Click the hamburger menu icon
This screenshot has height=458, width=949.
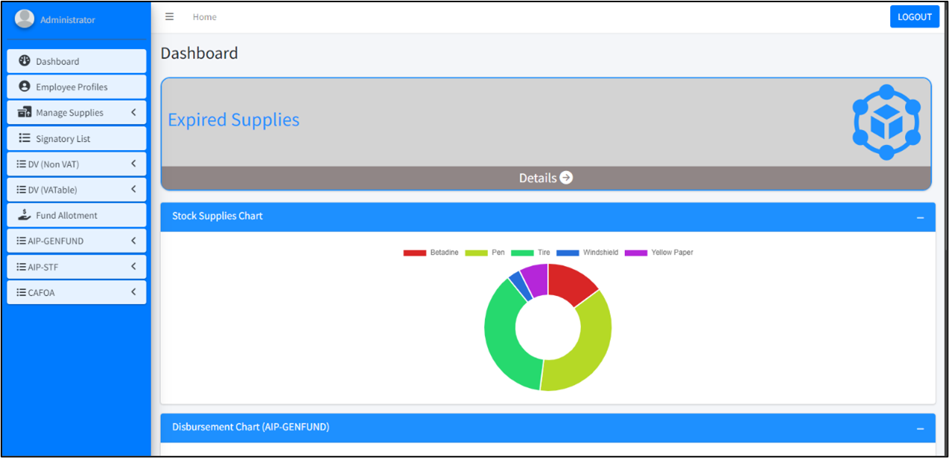click(169, 16)
